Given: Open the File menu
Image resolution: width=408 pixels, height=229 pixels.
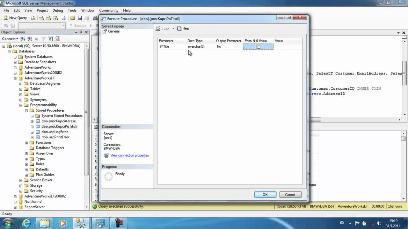Looking at the screenshot, I should [6, 10].
